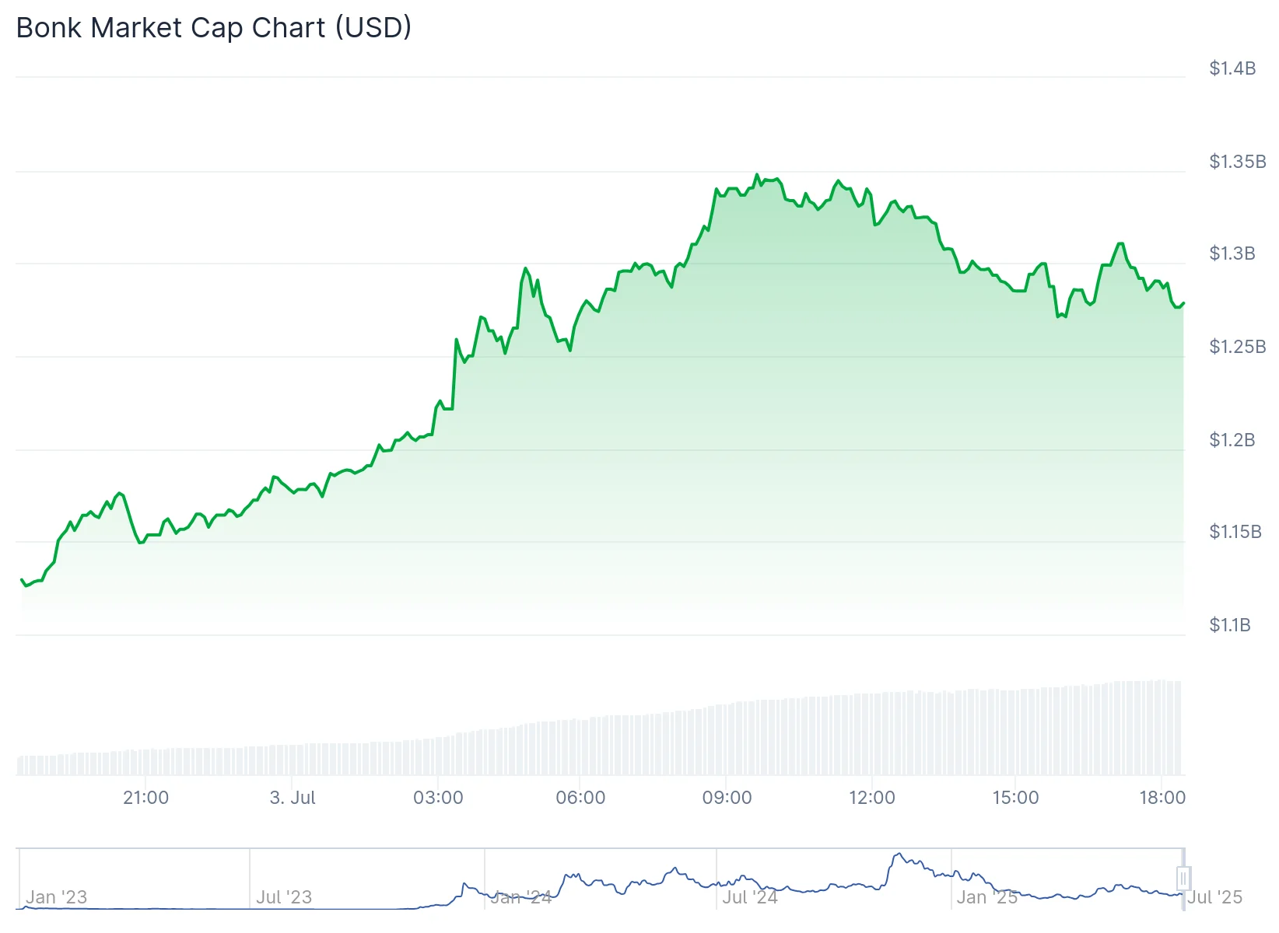
Task: Click the $1.4B y-axis label
Action: [x=1232, y=68]
